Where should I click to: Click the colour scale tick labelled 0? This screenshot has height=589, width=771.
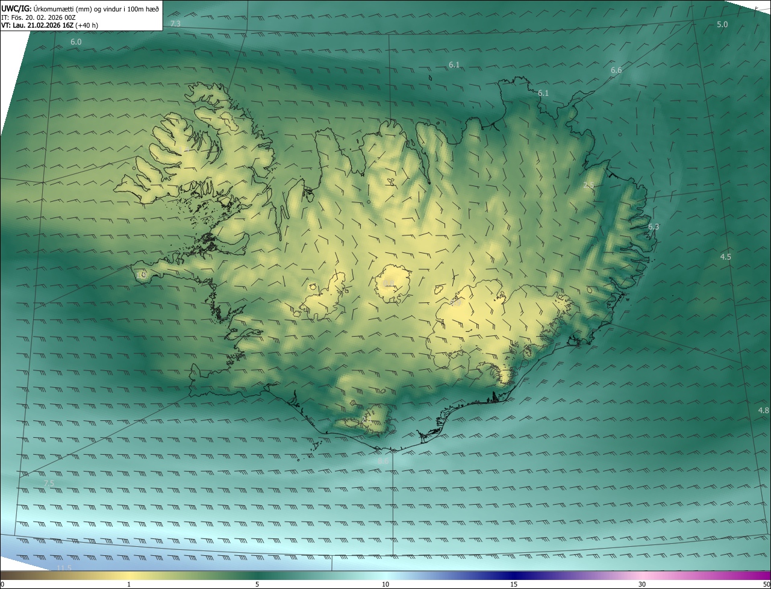pos(2,585)
